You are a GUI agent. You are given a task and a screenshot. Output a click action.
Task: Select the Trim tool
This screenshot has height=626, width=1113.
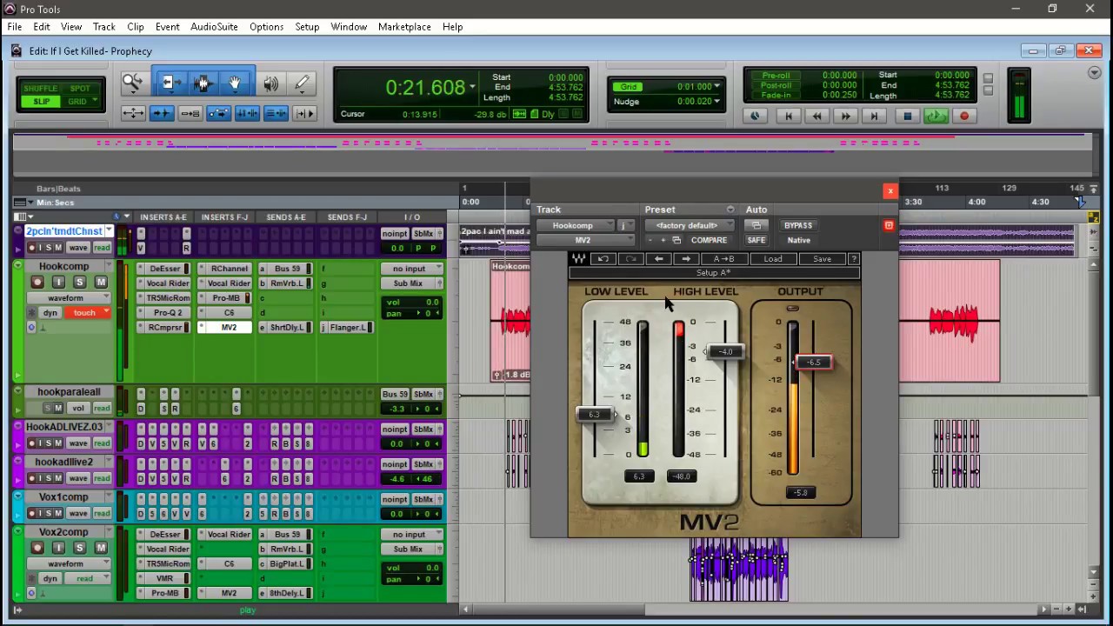(x=170, y=83)
